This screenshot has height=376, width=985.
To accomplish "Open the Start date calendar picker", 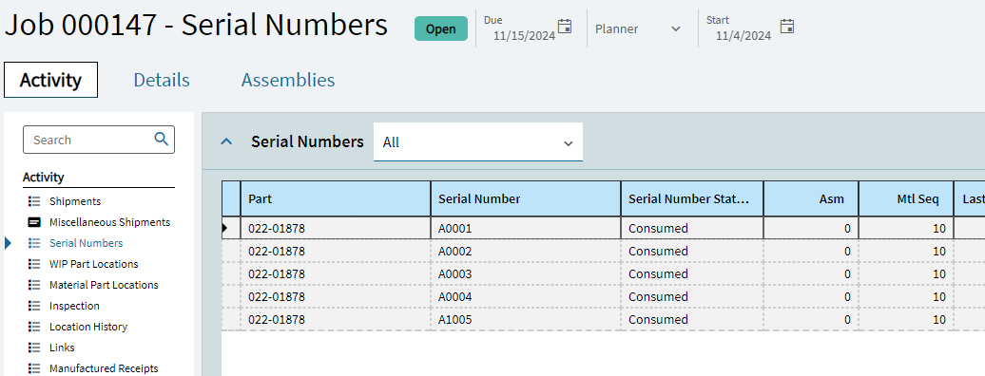I will point(787,27).
